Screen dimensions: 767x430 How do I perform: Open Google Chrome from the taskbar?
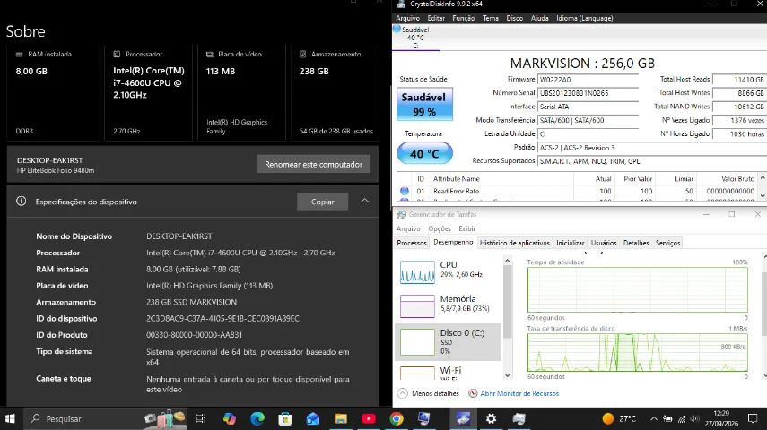(x=397, y=418)
